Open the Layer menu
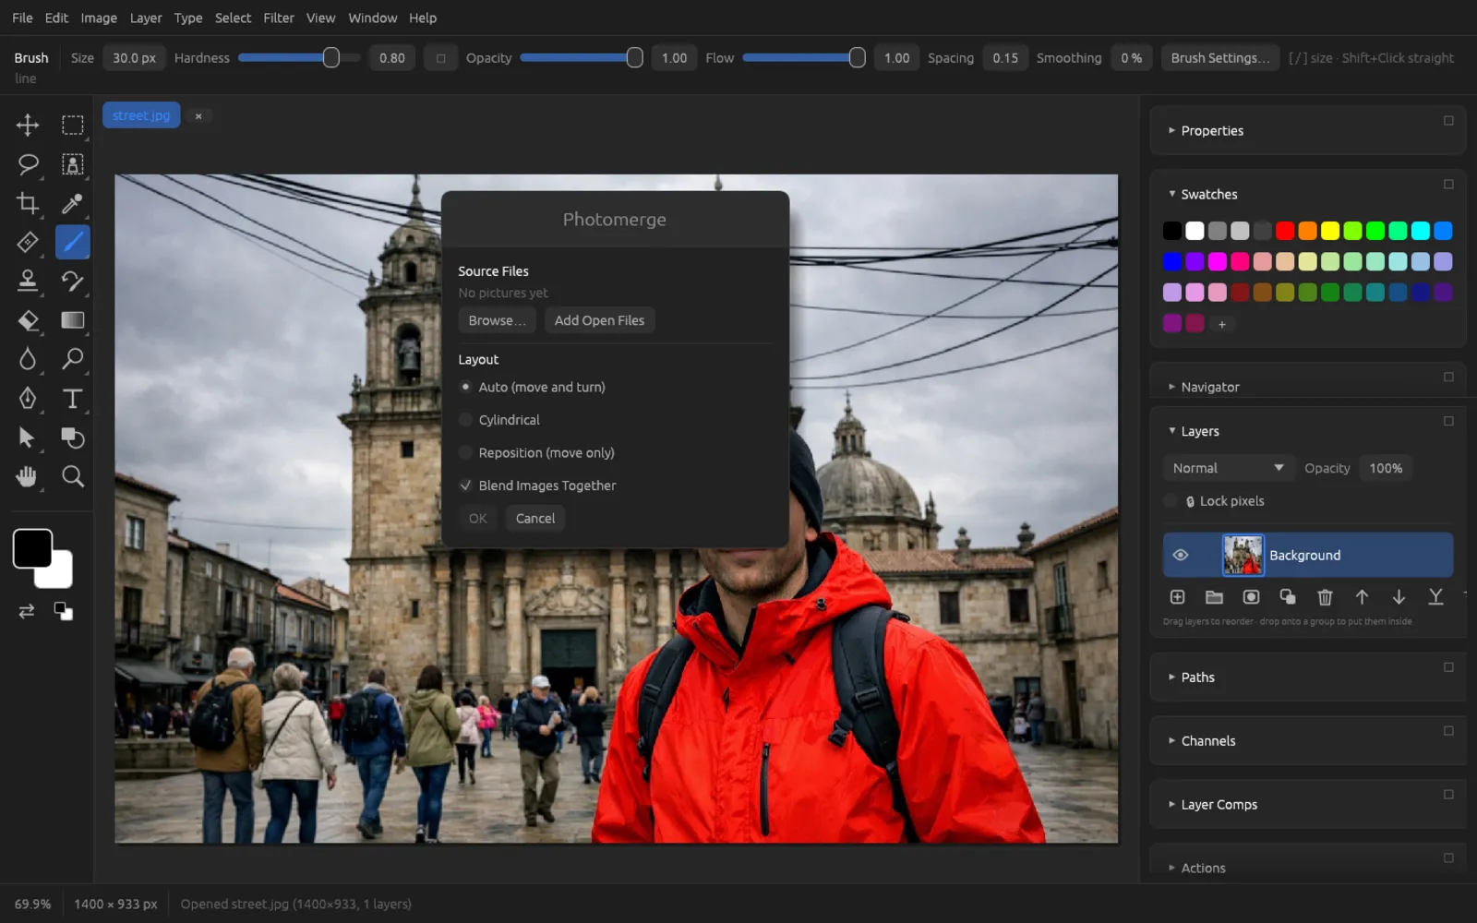Viewport: 1477px width, 923px height. 145,18
